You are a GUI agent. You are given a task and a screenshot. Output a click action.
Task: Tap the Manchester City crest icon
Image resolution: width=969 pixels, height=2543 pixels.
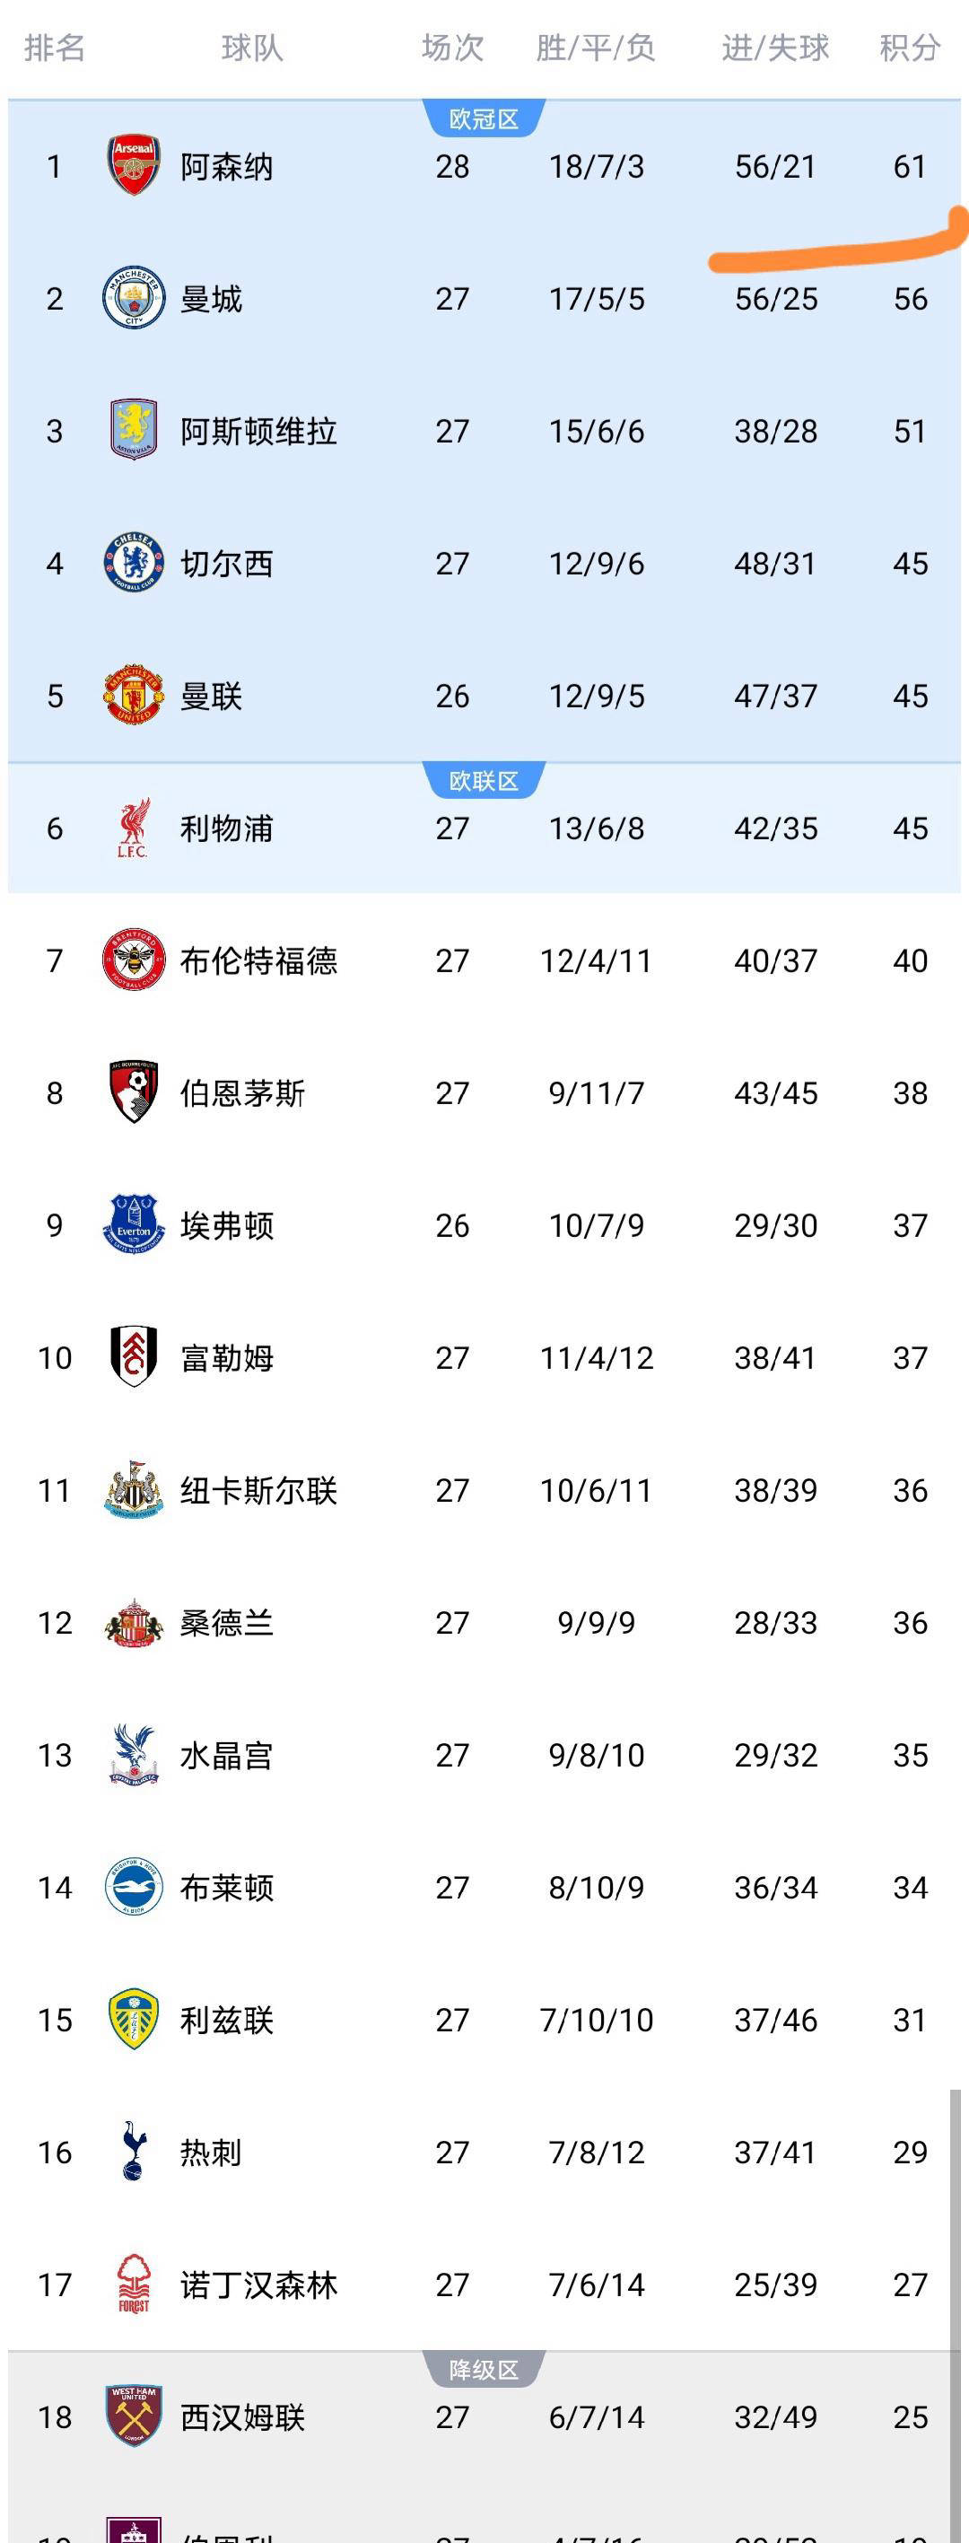[x=133, y=297]
